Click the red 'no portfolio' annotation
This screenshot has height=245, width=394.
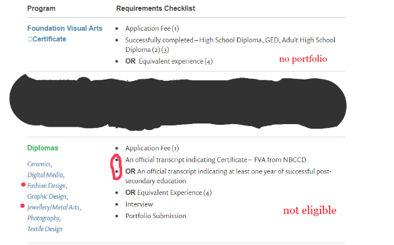[303, 59]
